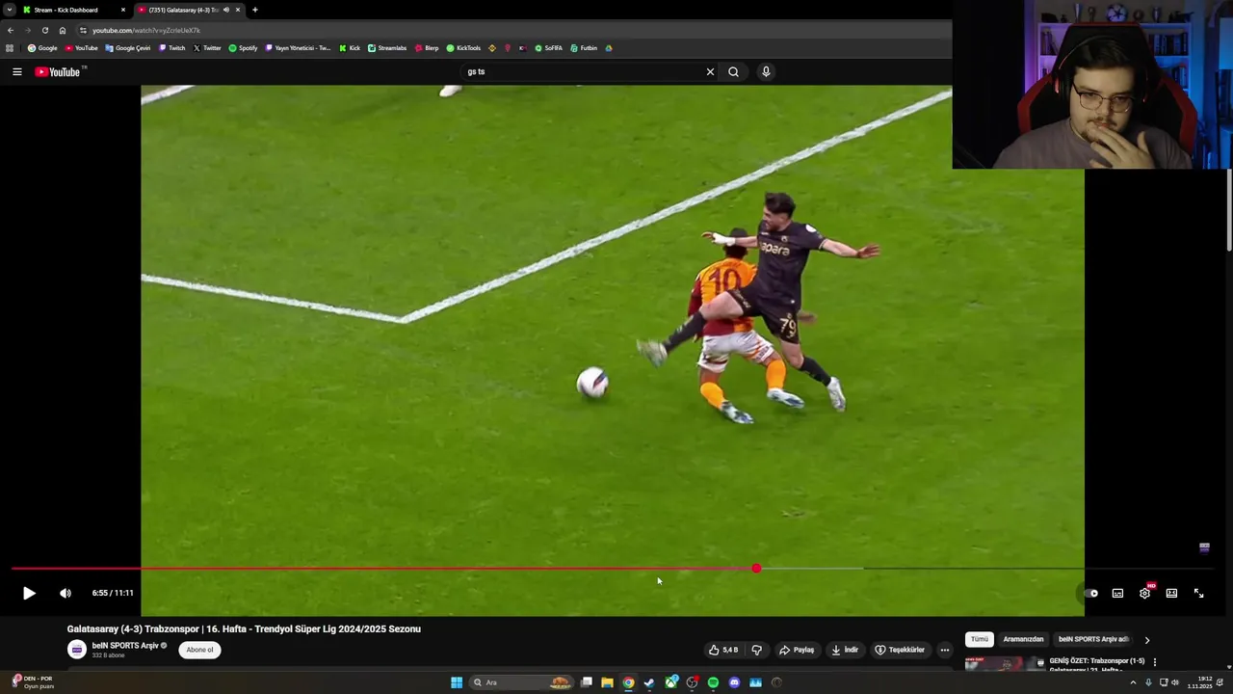Turn on subtitles with the captions icon
The image size is (1233, 694).
[x=1117, y=593]
